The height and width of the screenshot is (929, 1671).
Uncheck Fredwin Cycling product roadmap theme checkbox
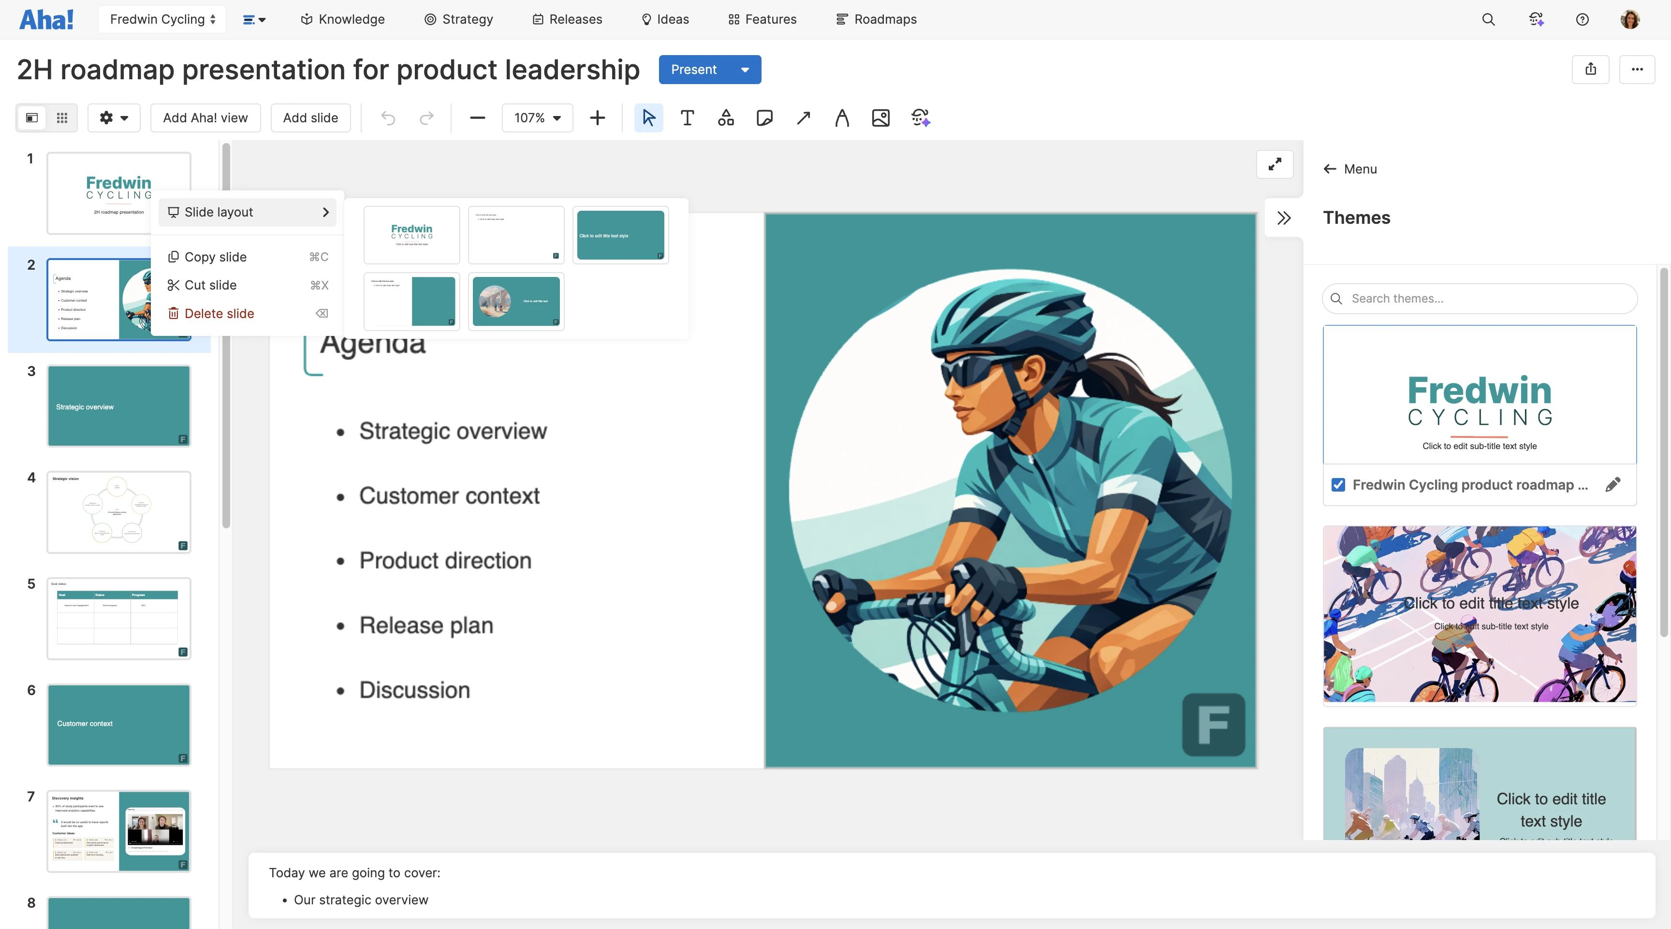coord(1337,485)
